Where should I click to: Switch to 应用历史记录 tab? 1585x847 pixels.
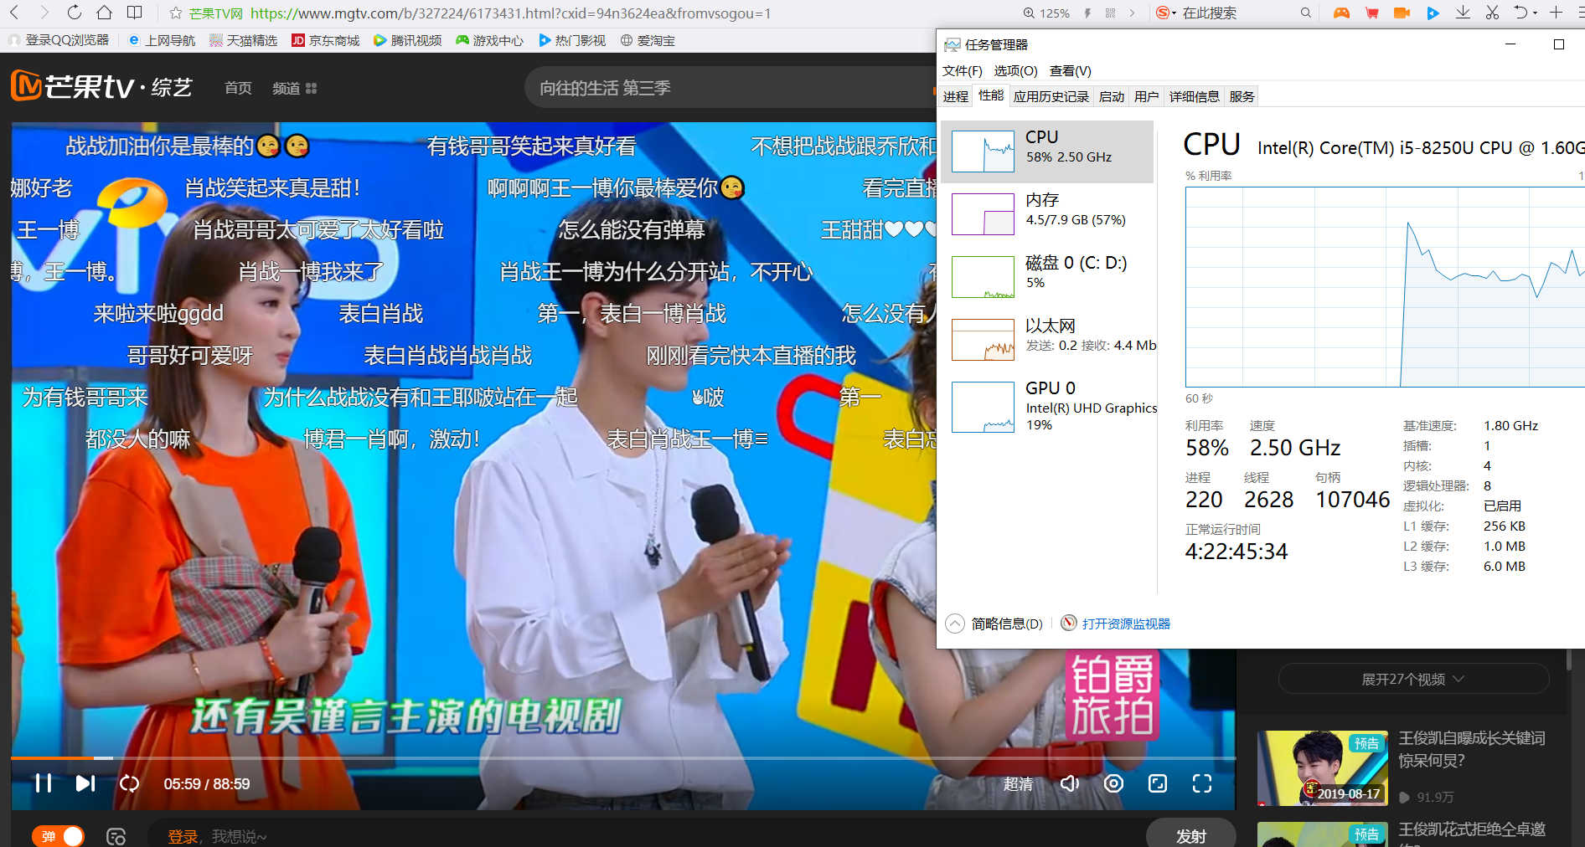click(x=1051, y=96)
